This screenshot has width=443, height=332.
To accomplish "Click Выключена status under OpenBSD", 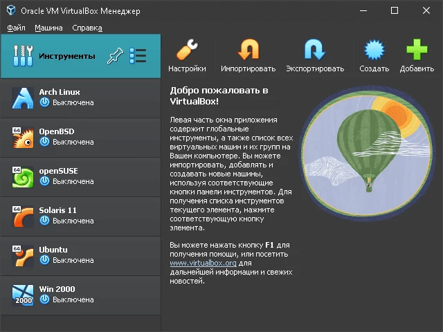I will (x=73, y=142).
